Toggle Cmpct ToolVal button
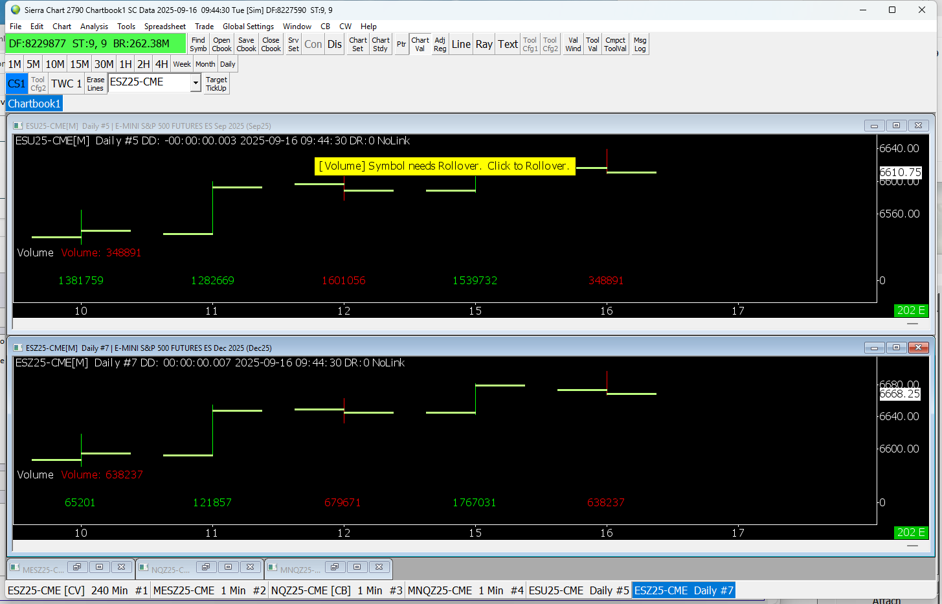 [616, 44]
